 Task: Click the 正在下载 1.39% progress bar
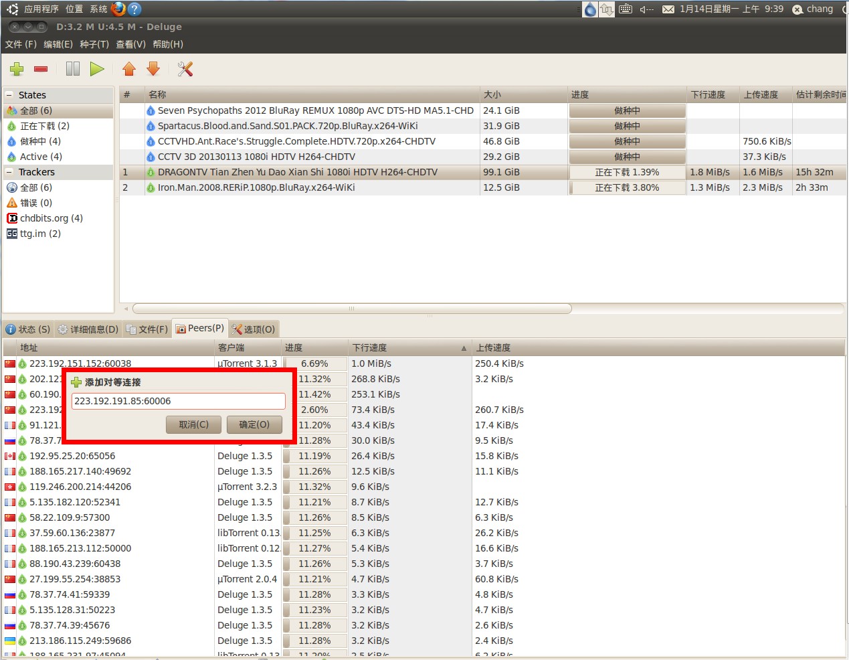coord(628,172)
